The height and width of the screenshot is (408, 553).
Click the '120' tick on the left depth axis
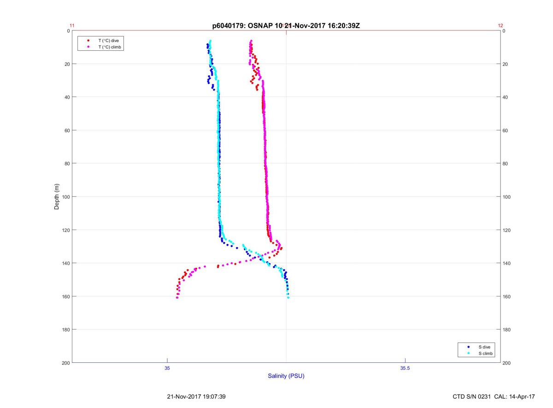(65, 230)
